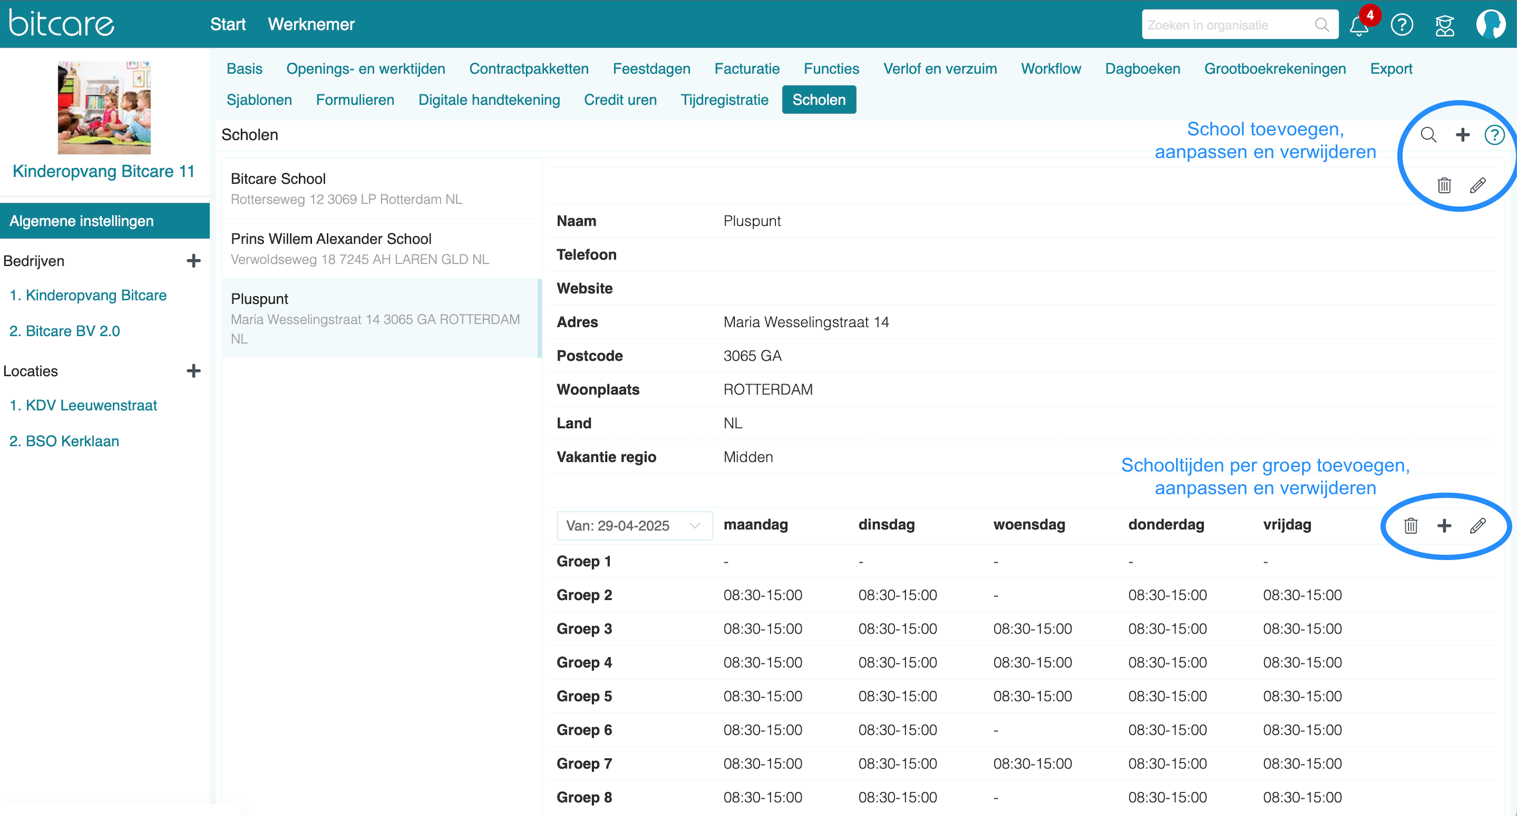The image size is (1517, 816).
Task: Add school times with plus icon
Action: pyautogui.click(x=1444, y=525)
